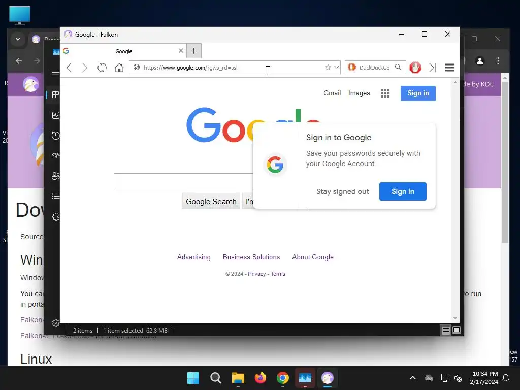Open Falkon home page button
520x390 pixels.
click(x=119, y=68)
